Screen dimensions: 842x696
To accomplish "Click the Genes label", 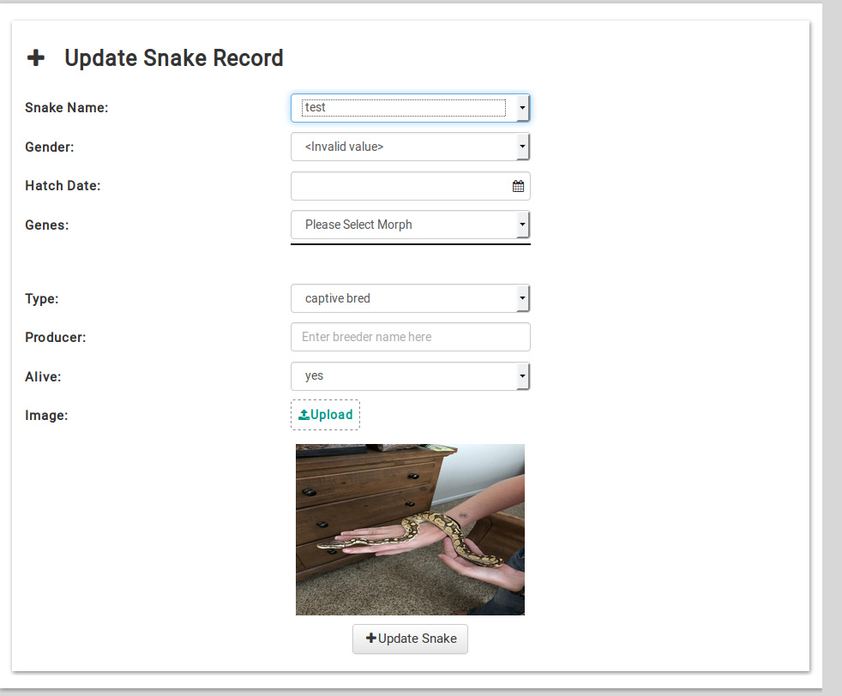I will click(x=47, y=225).
